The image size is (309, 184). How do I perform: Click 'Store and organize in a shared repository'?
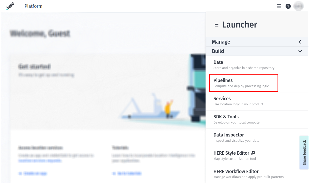click(x=244, y=68)
